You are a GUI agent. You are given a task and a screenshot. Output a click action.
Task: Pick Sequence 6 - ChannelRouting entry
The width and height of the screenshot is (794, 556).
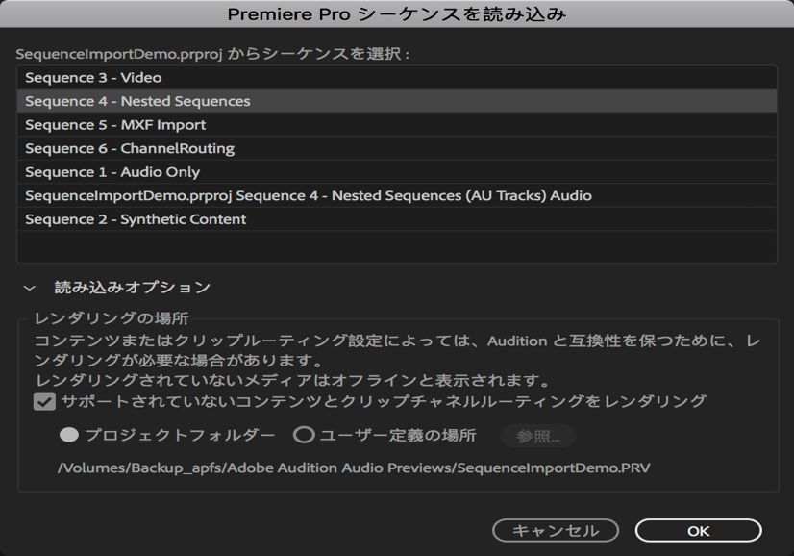point(397,148)
